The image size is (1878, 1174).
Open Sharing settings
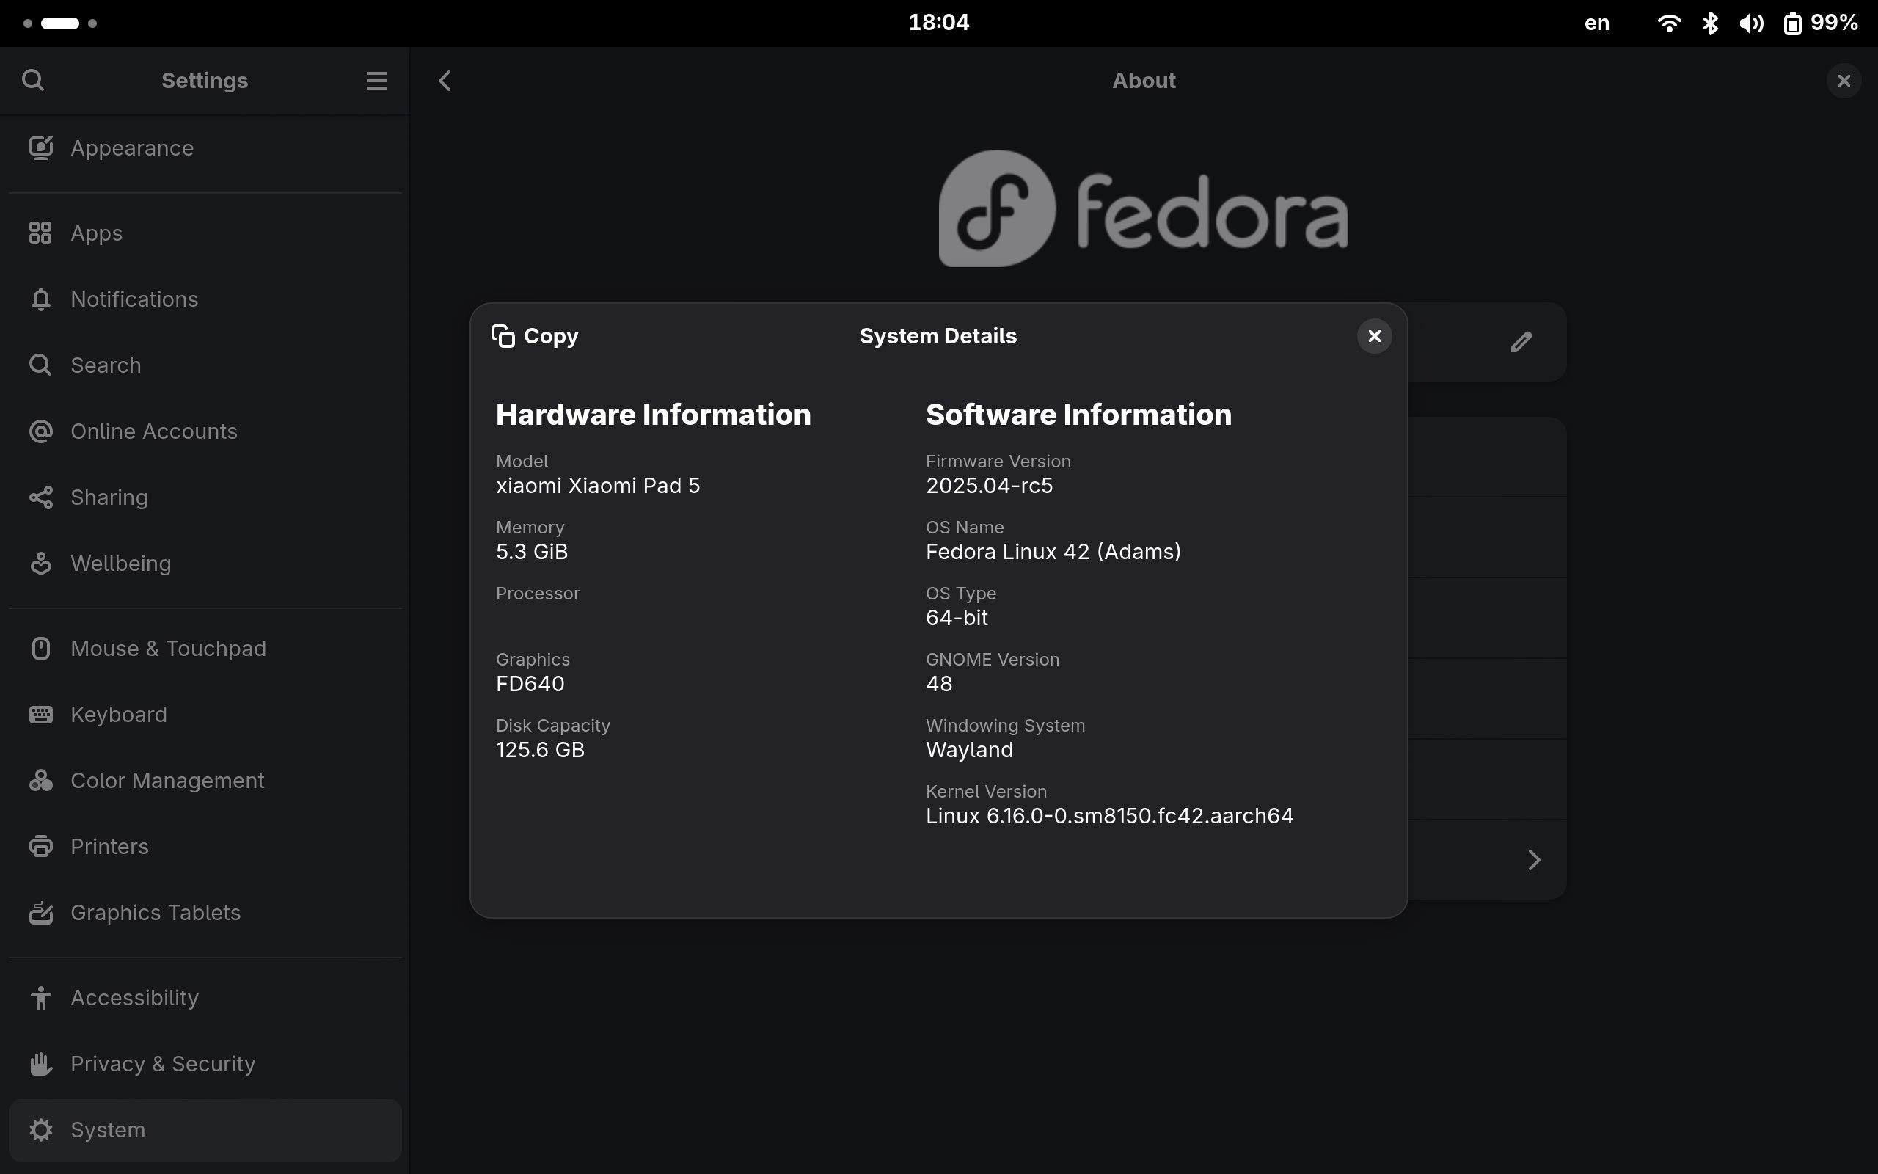(205, 497)
